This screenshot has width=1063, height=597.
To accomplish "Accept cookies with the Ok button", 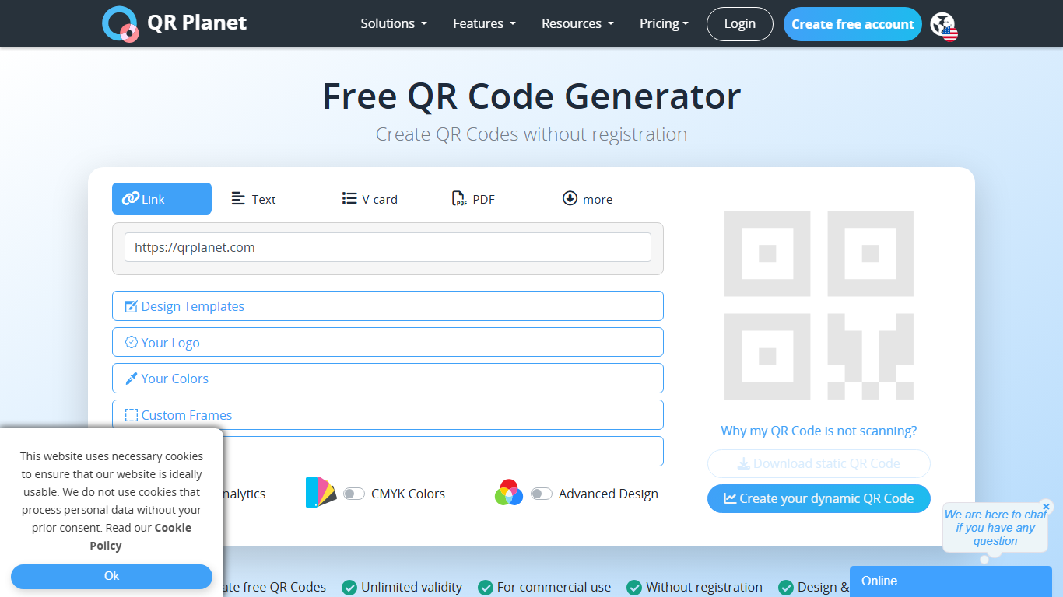I will pyautogui.click(x=111, y=576).
